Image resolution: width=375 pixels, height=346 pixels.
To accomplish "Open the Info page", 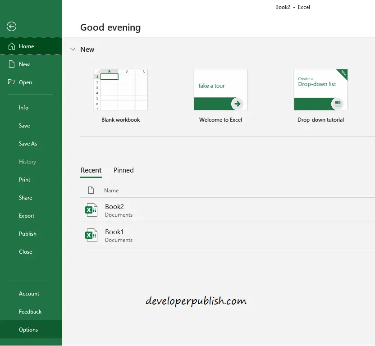I will 31,108.
